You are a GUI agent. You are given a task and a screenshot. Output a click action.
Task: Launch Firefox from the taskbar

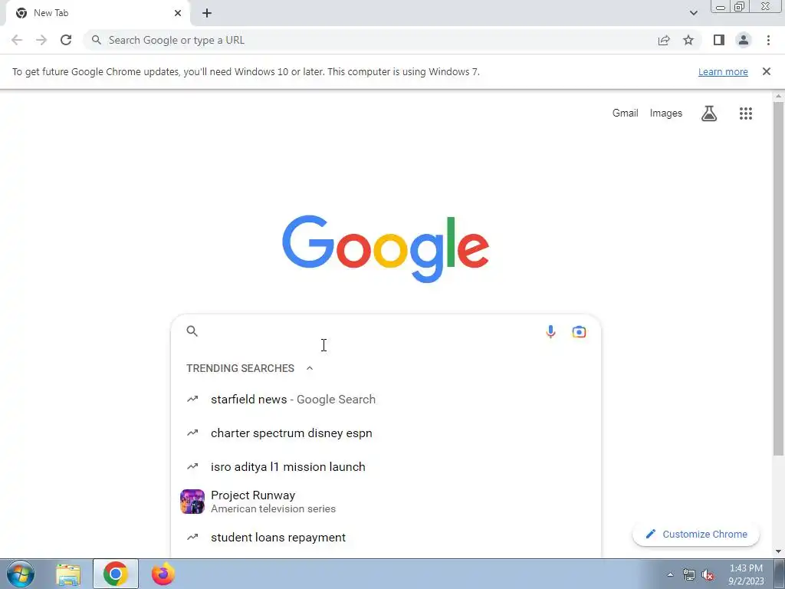[163, 574]
